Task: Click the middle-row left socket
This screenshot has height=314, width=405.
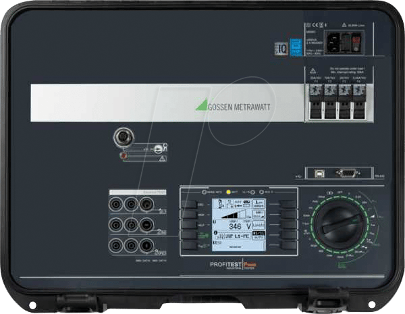Action: click(115, 225)
